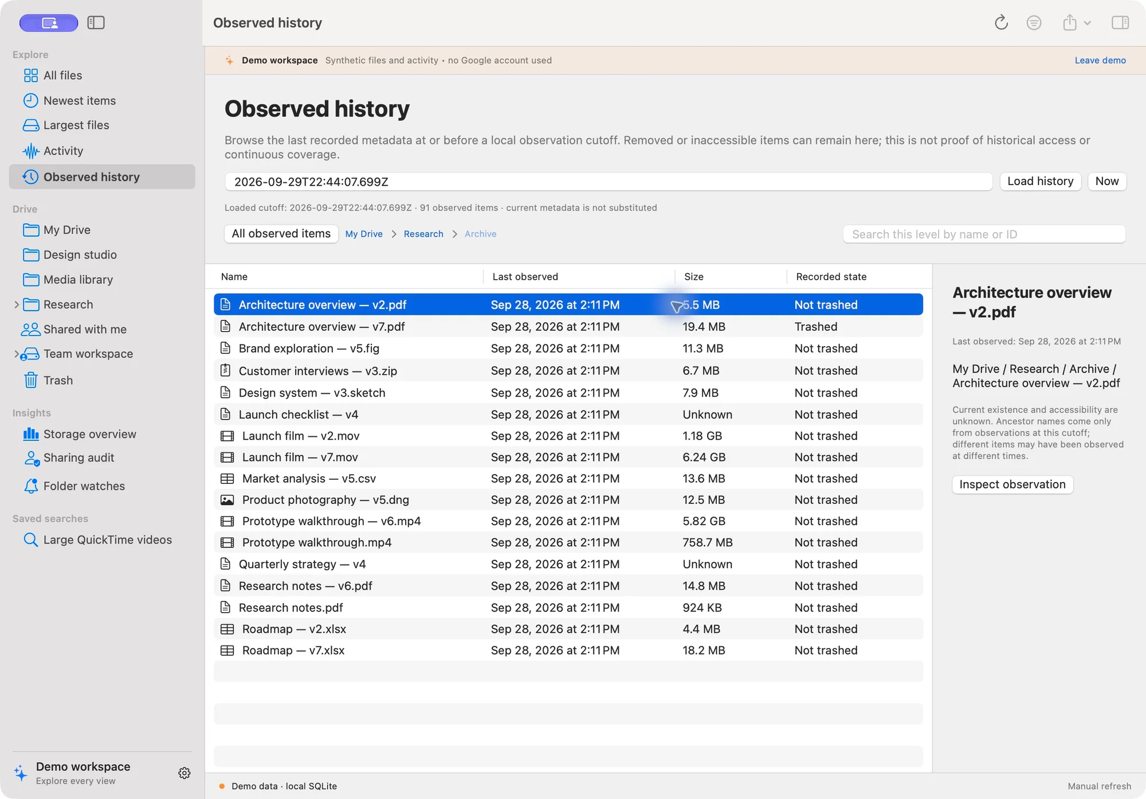Click the Now button

coord(1107,181)
